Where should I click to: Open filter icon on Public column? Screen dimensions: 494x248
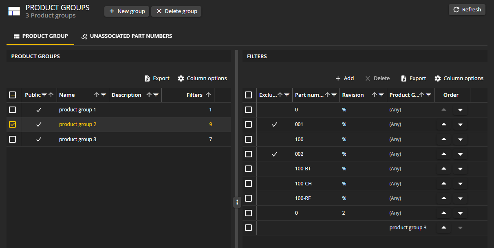tap(44, 95)
